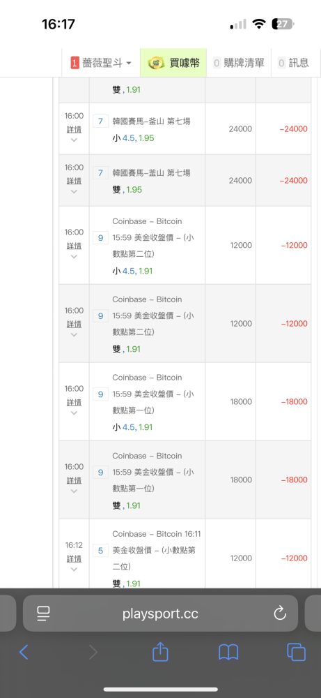Open Safari tabs overview icon
The image size is (321, 698).
tap(296, 653)
